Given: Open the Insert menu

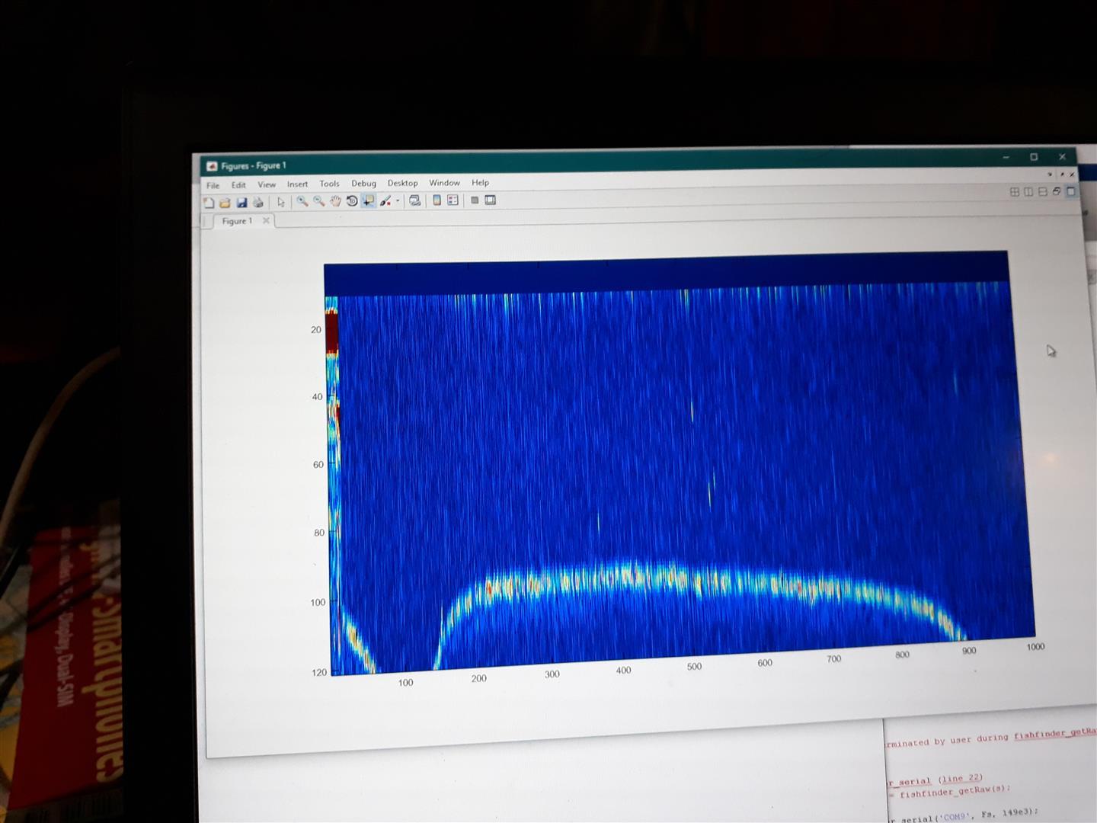Looking at the screenshot, I should click(297, 184).
